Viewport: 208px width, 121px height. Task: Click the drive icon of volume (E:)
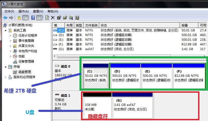point(55,40)
